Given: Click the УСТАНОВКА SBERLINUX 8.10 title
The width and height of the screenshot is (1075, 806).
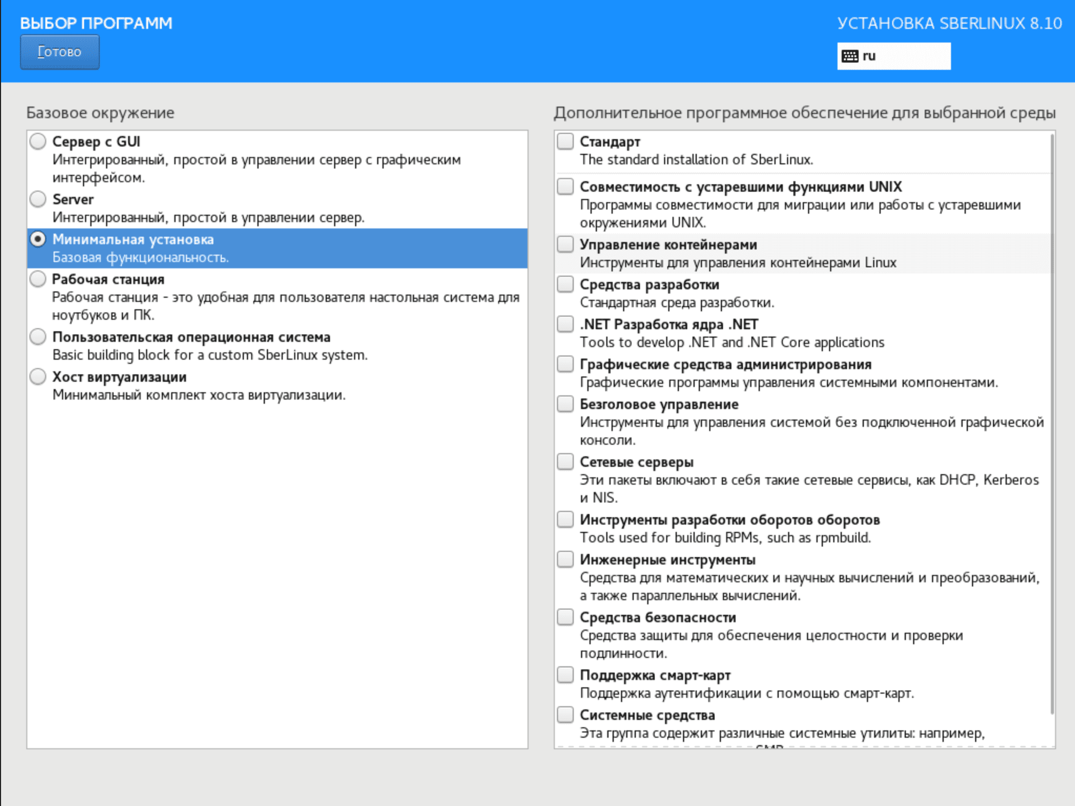Looking at the screenshot, I should tap(949, 23).
